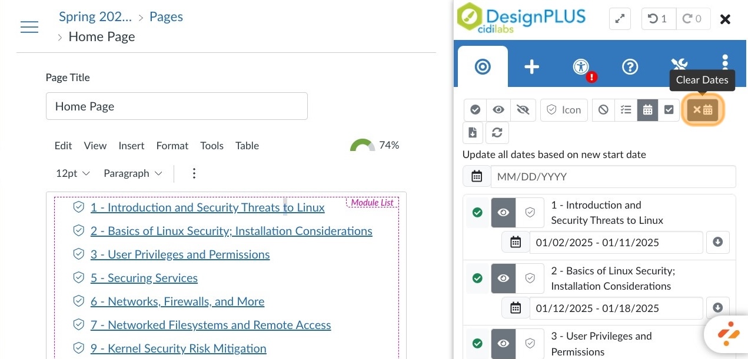
Task: Open the DesignPLUS help question-mark tab
Action: click(x=630, y=67)
